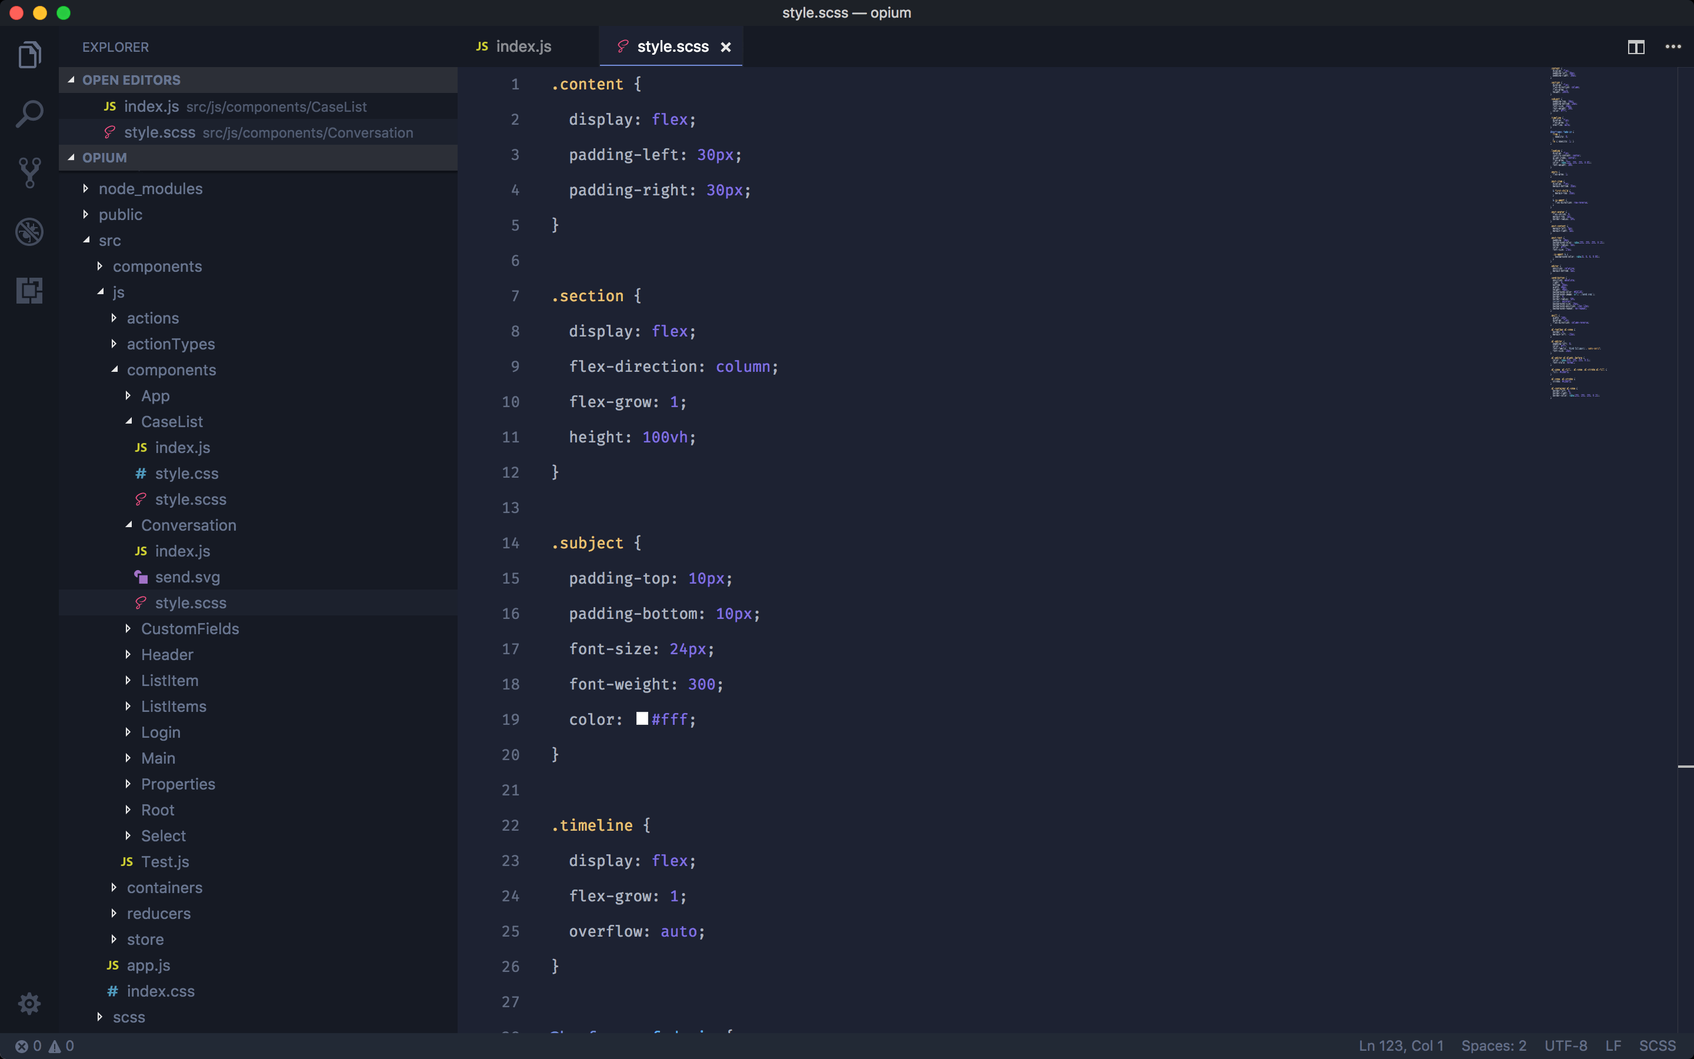Viewport: 1694px width, 1059px height.
Task: Close the style.scss tab
Action: point(726,47)
